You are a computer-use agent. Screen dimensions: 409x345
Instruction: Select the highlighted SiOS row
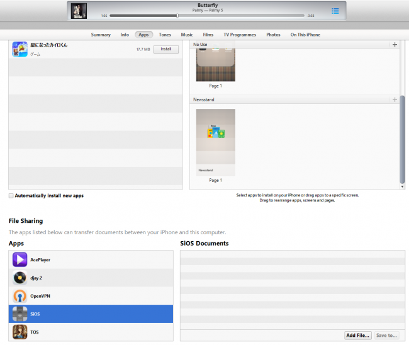[91, 314]
